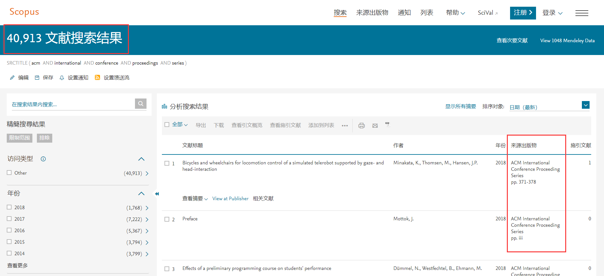Open the 帮助 menu in top navigation
Viewport: 604px width, 276px height.
click(455, 13)
